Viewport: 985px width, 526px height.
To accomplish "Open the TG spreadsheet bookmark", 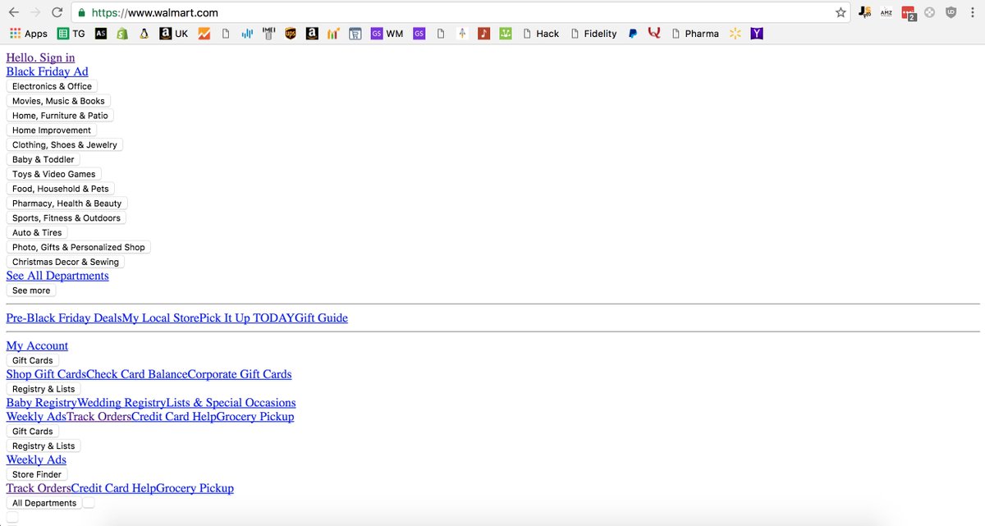I will click(x=71, y=34).
